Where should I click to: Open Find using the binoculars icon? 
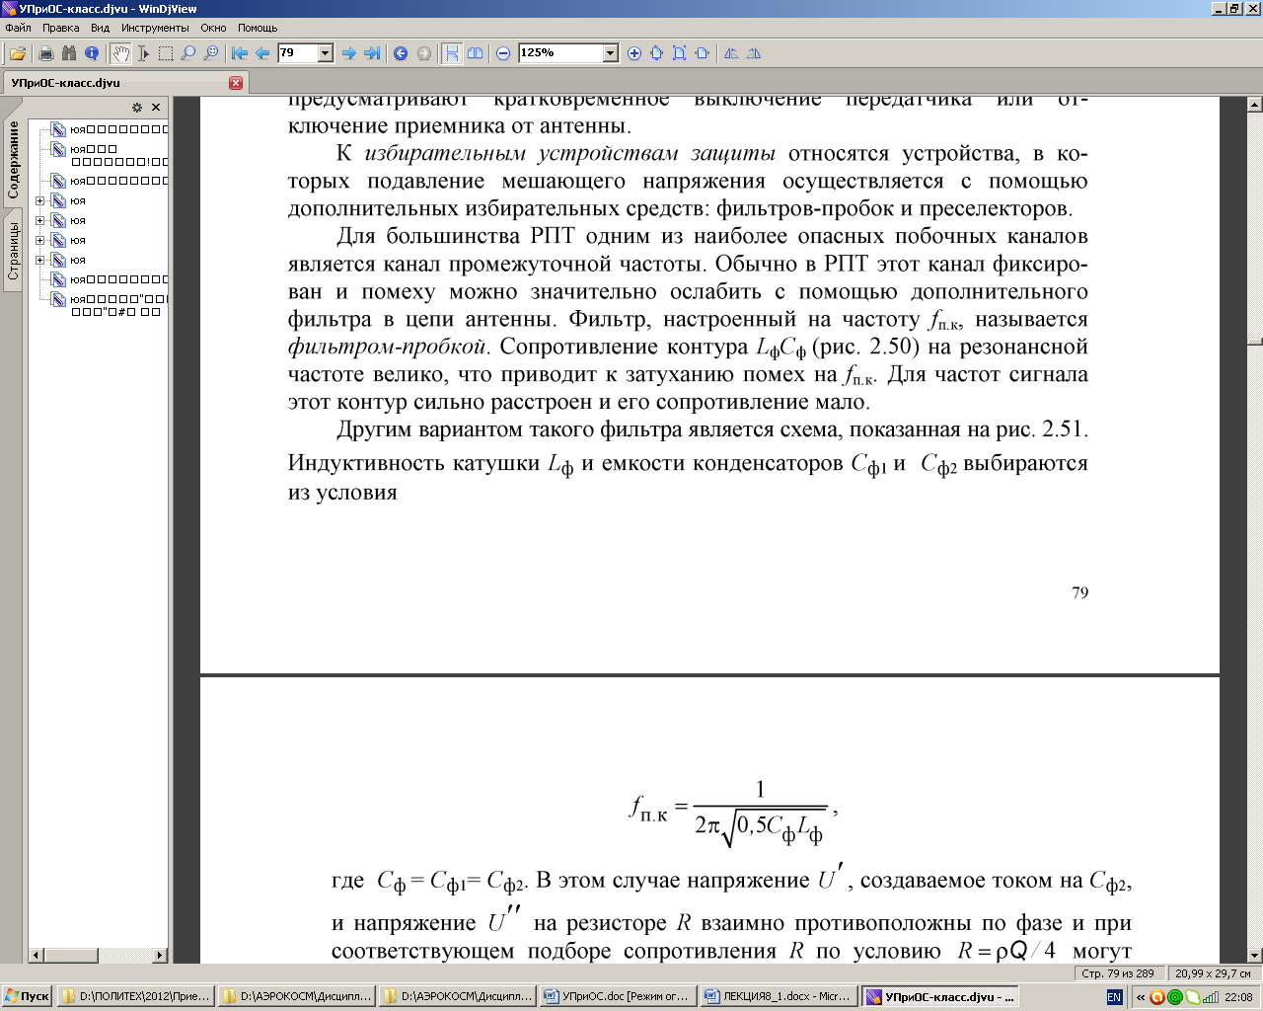(x=69, y=53)
